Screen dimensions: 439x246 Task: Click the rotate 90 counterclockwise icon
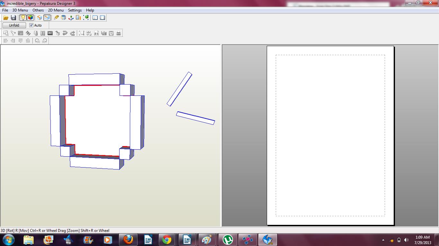click(x=37, y=41)
